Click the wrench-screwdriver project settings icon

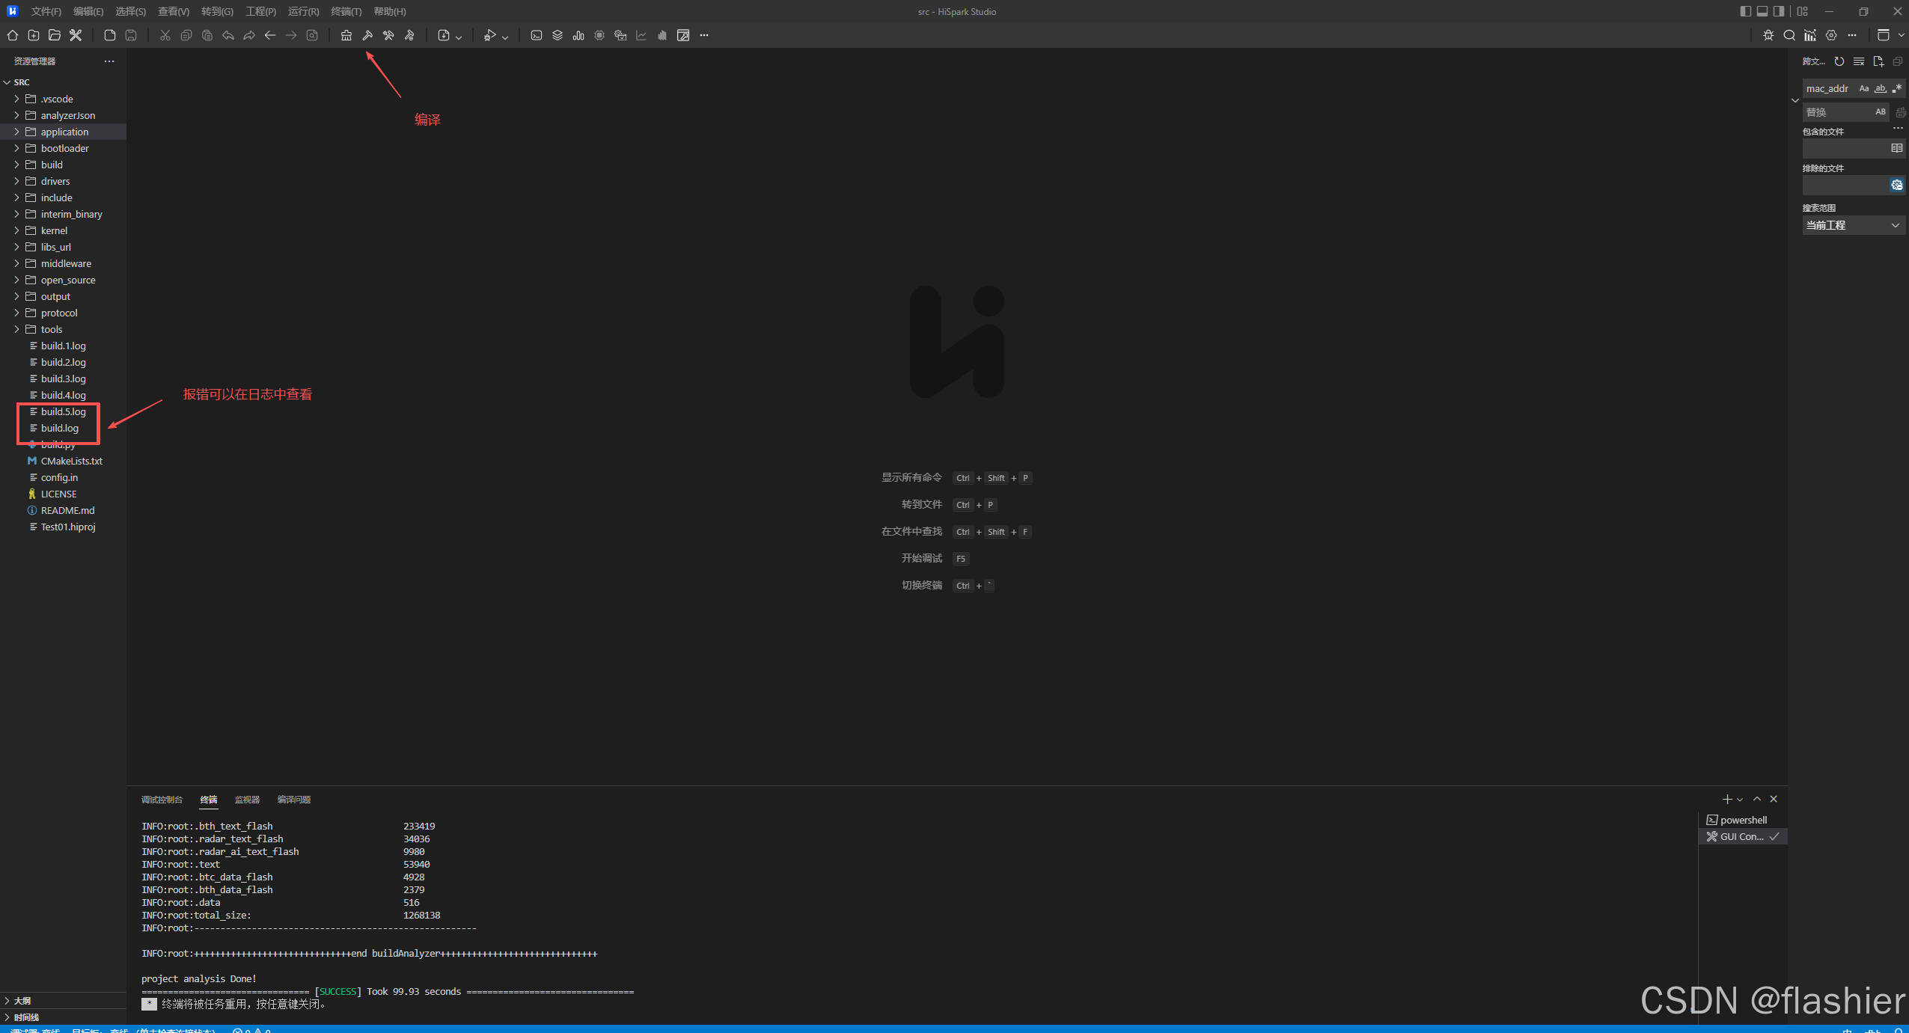tap(76, 35)
